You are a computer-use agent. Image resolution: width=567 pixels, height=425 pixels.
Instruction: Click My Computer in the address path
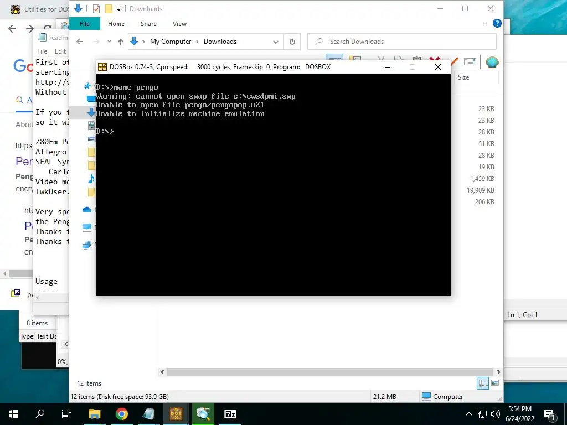click(171, 42)
